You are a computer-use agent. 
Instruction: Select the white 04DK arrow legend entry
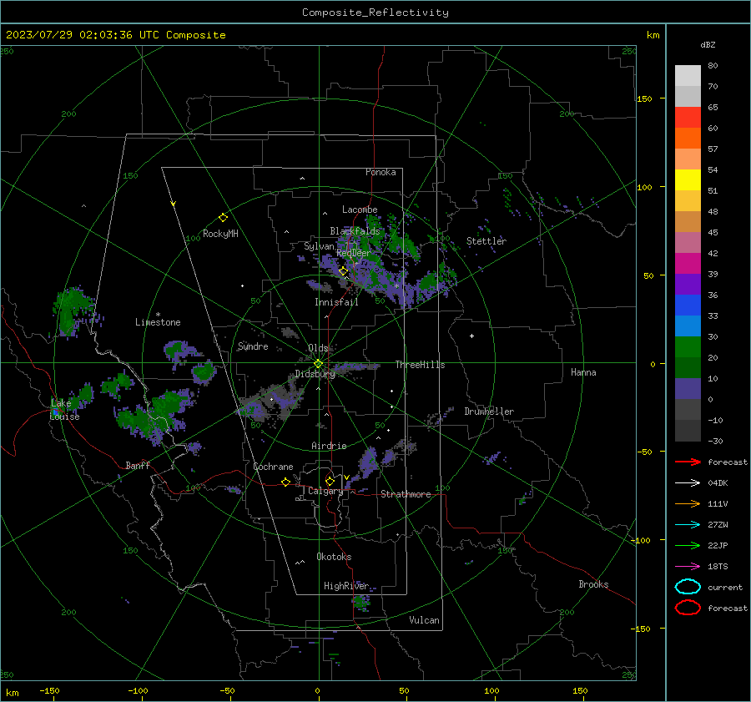pos(688,482)
